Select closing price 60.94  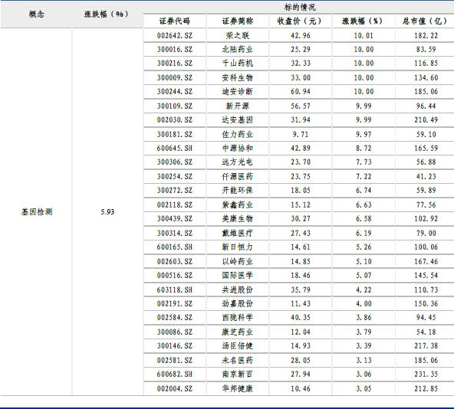pos(301,92)
